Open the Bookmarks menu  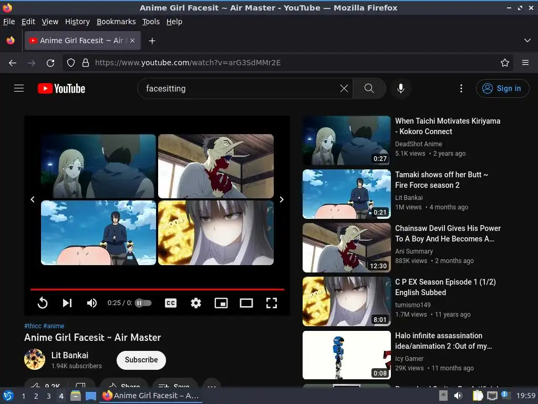116,22
